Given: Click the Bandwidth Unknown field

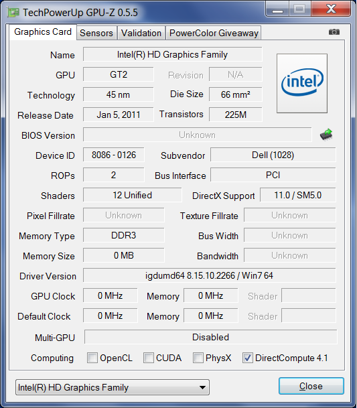Looking at the screenshot, I should coord(290,255).
